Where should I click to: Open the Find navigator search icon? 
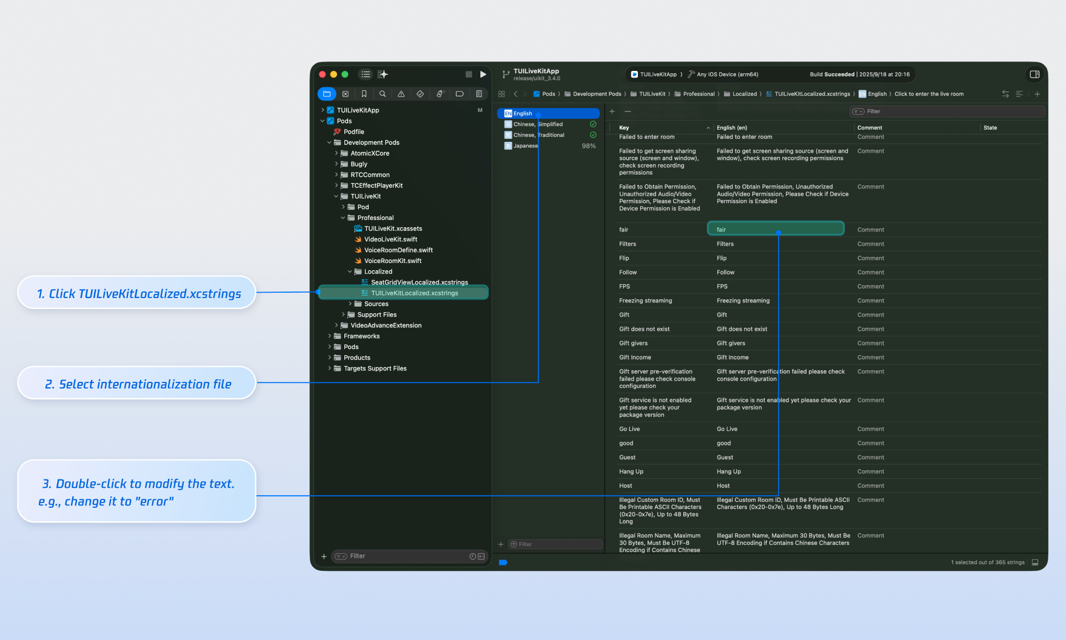[x=383, y=94]
